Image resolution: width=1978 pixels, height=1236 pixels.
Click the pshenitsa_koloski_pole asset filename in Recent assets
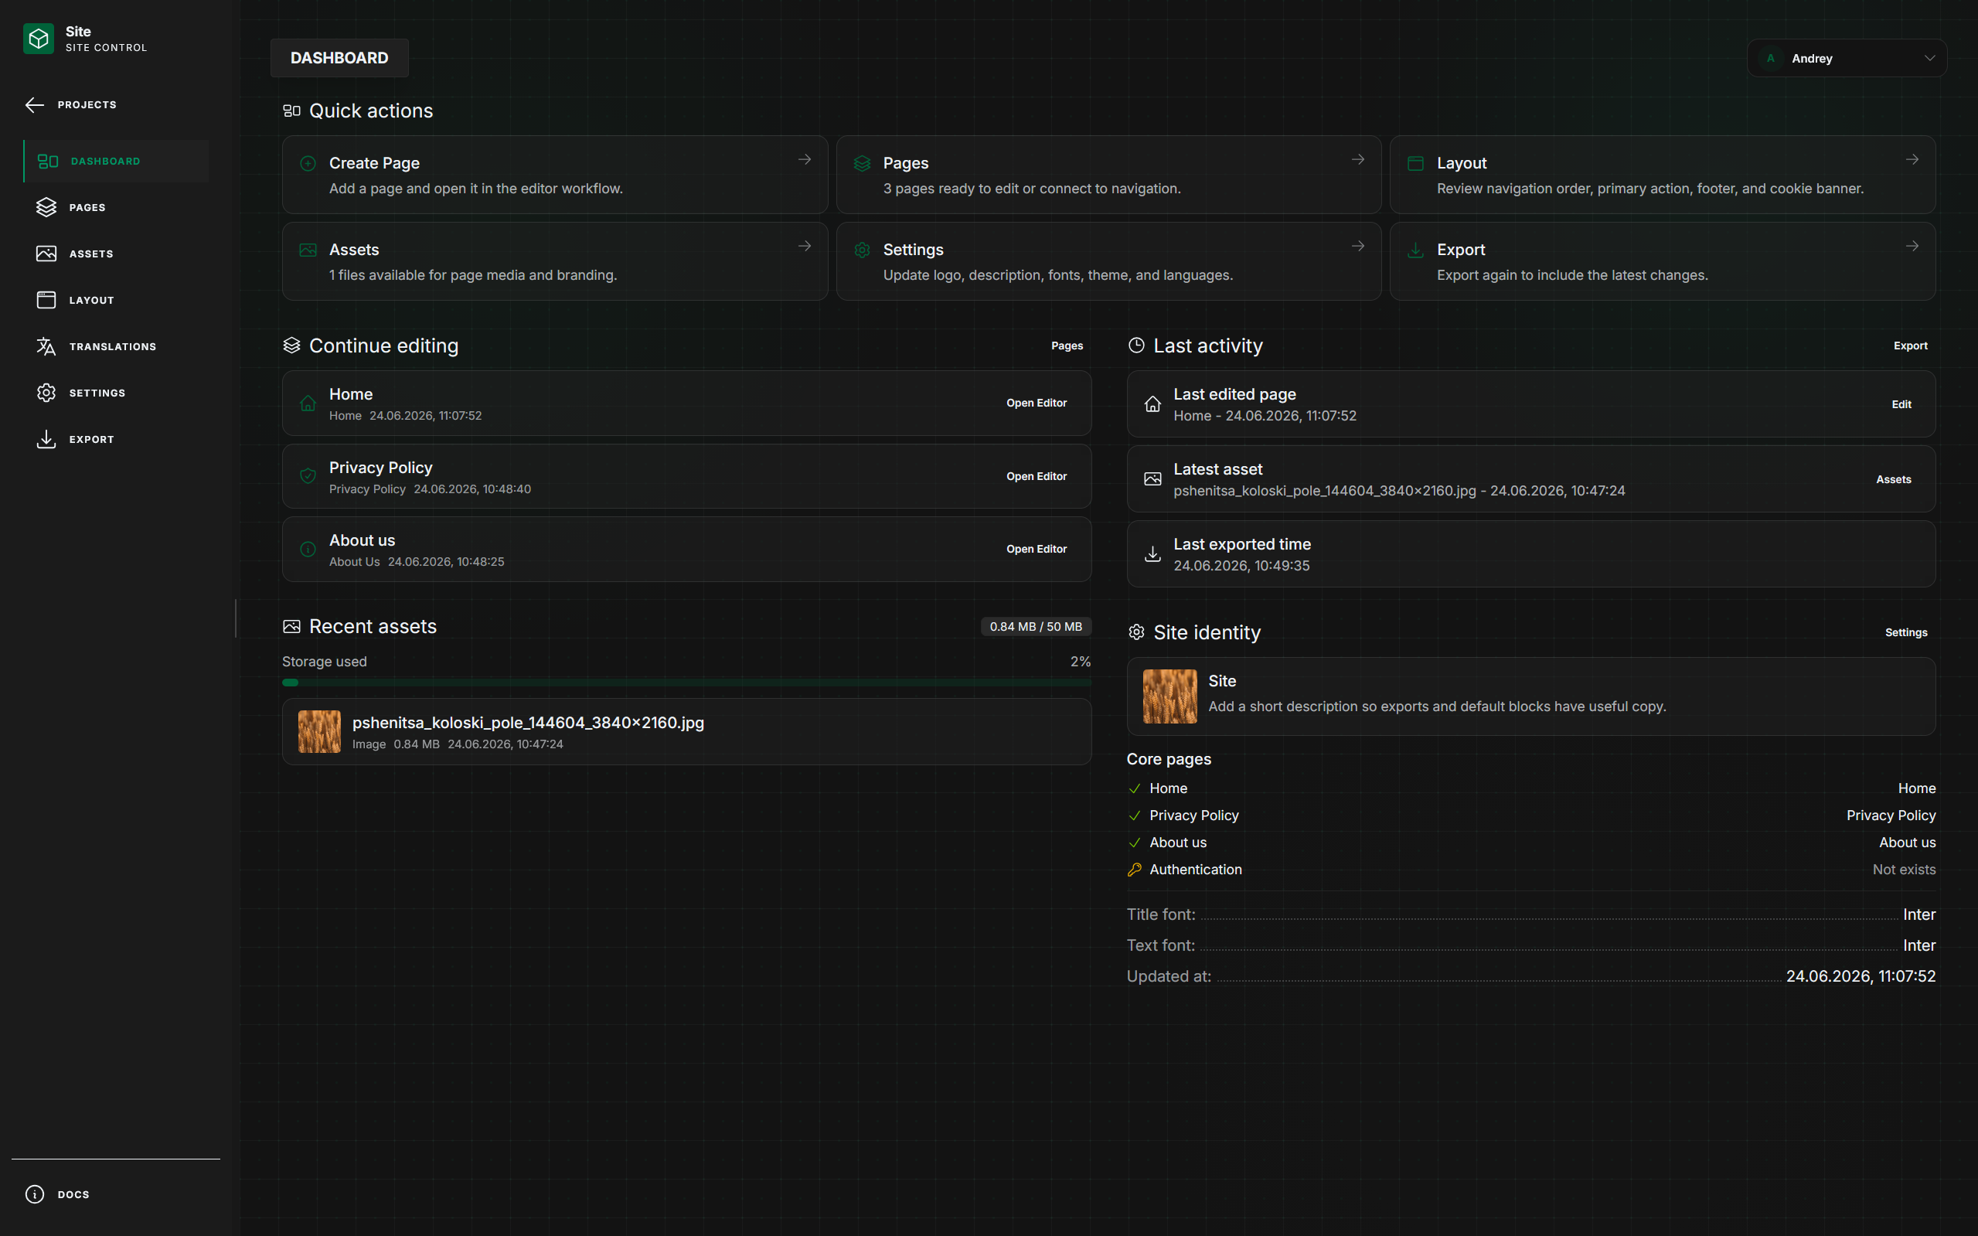coord(528,723)
